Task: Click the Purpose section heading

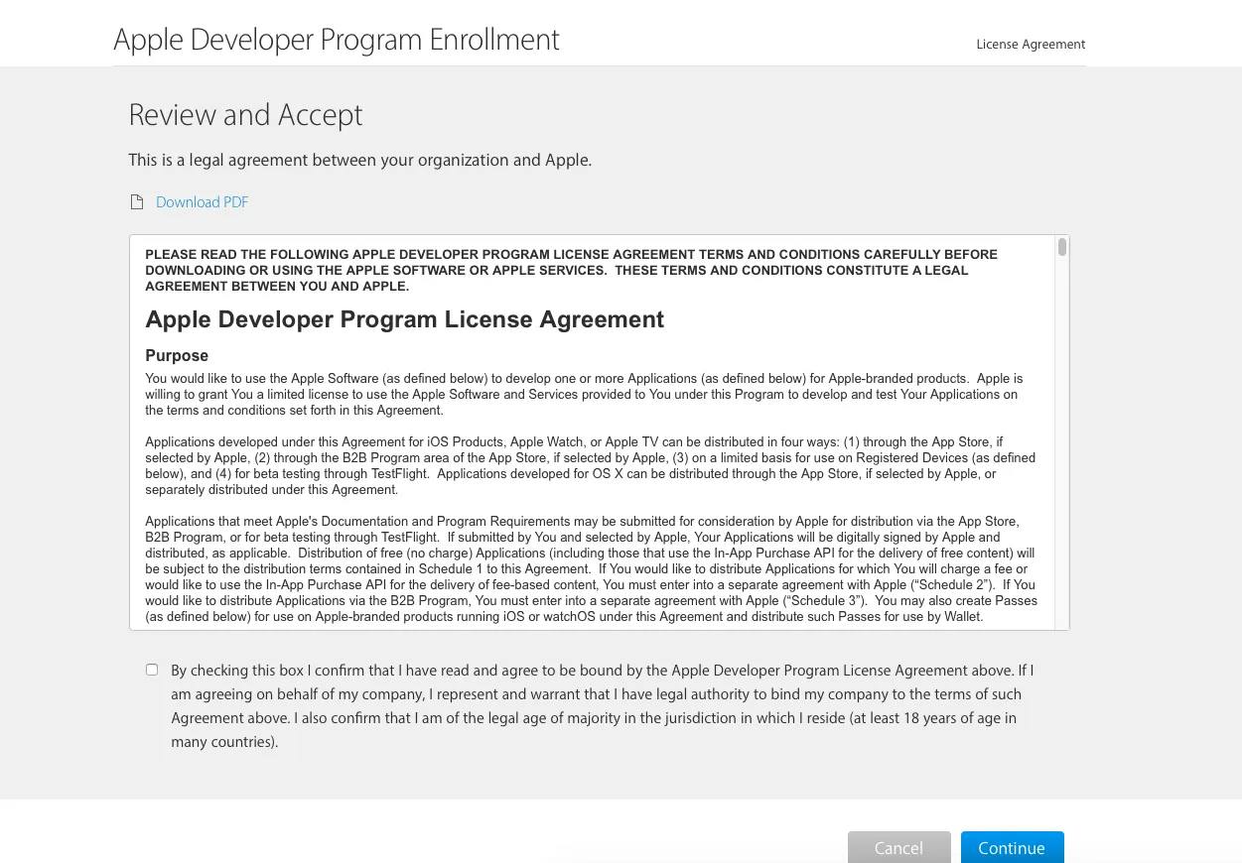Action: [177, 355]
